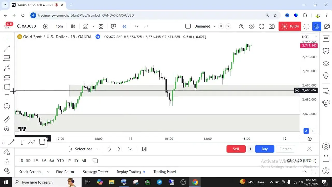This screenshot has height=187, width=332.
Task: Switch to the Pine Editor tab
Action: [65, 172]
